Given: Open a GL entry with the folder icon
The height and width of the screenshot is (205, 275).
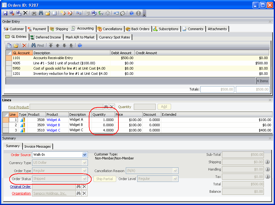Looking at the screenshot, I should point(16,46).
